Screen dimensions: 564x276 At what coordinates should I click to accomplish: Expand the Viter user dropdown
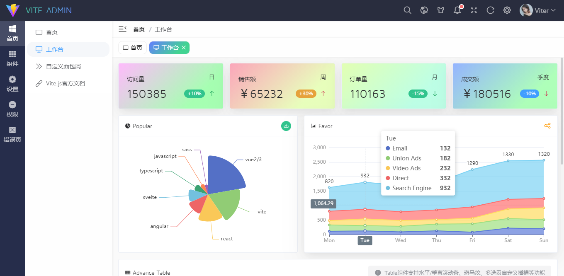point(537,10)
